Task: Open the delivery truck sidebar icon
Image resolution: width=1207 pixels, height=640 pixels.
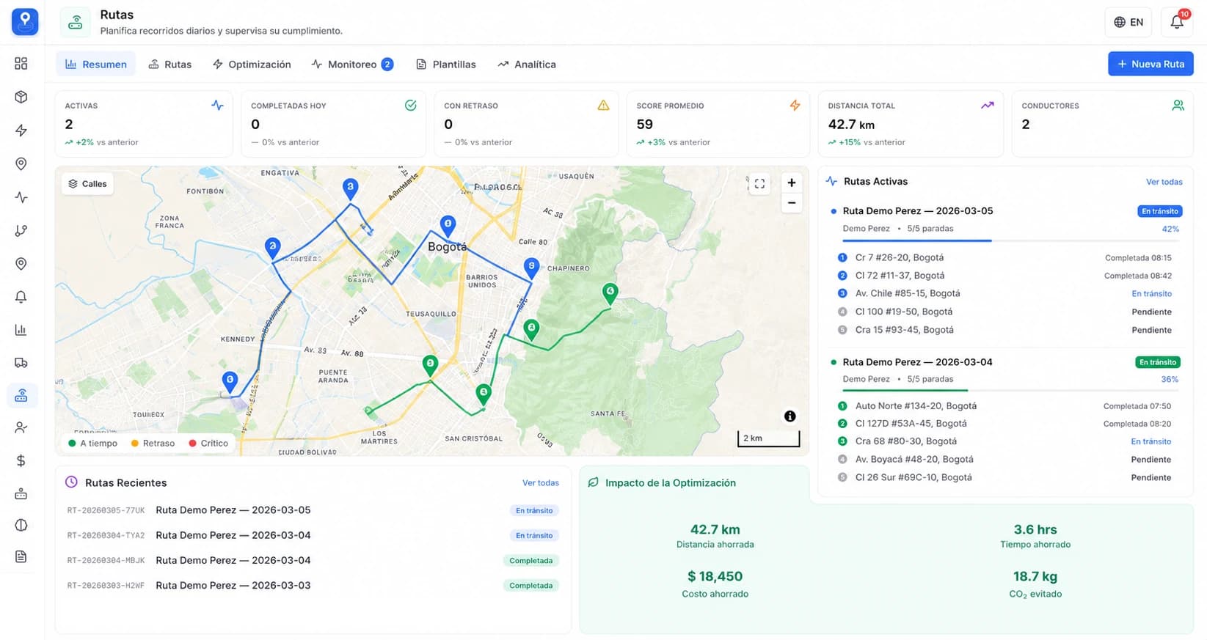Action: coord(21,363)
